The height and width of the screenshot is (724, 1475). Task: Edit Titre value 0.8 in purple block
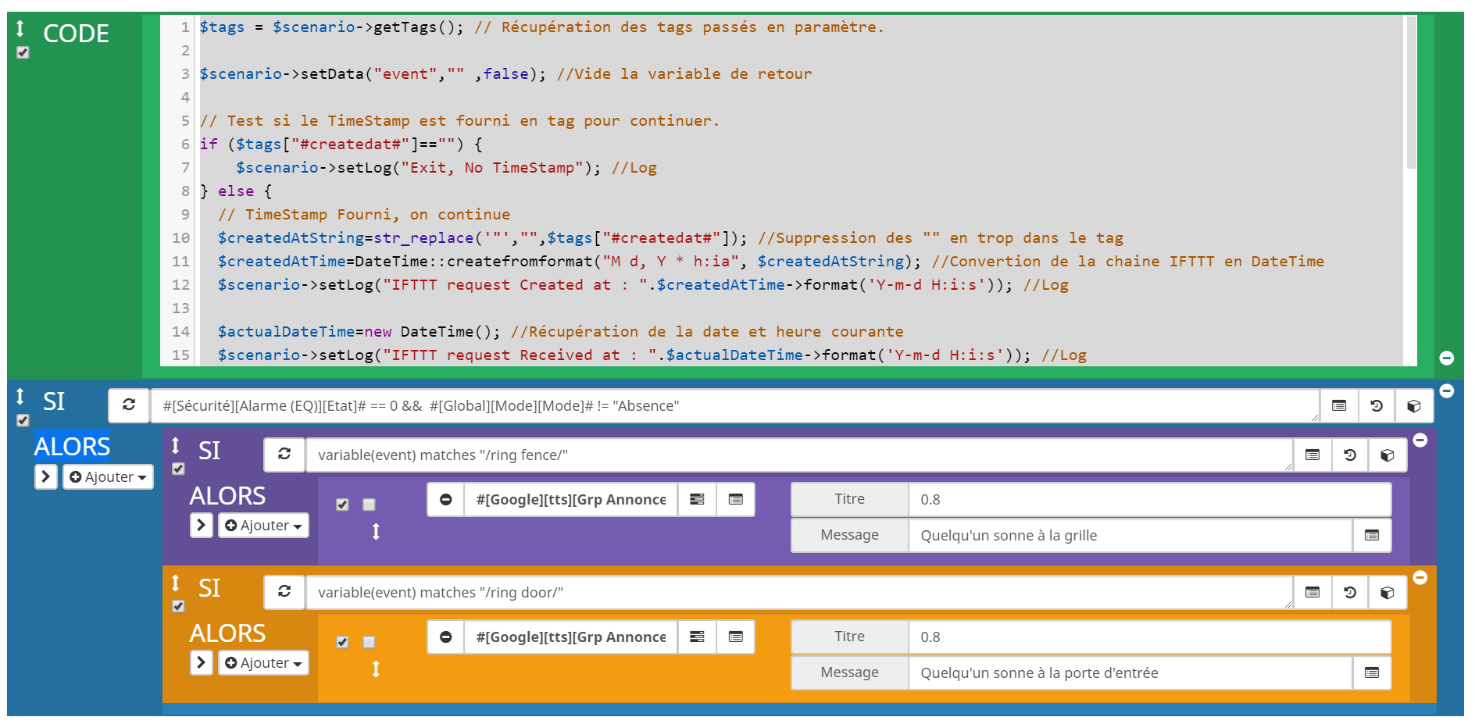pyautogui.click(x=1149, y=500)
